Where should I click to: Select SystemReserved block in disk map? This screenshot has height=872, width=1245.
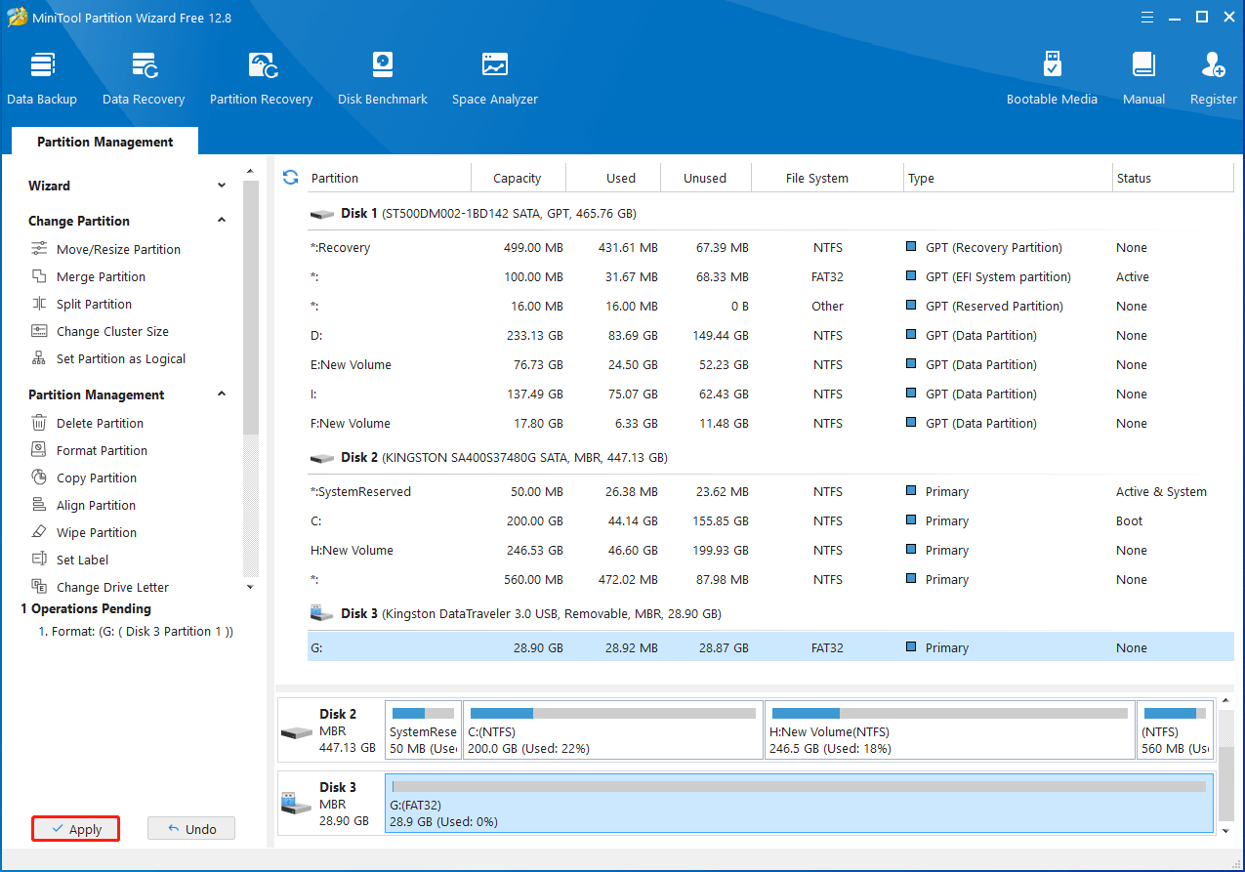click(423, 729)
